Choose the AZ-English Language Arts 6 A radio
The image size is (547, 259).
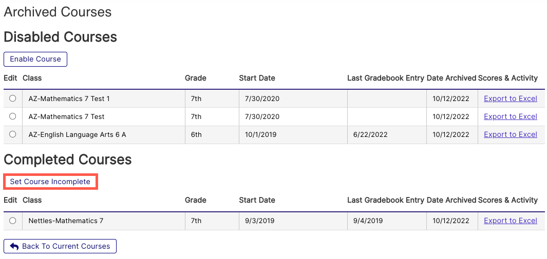(x=13, y=134)
